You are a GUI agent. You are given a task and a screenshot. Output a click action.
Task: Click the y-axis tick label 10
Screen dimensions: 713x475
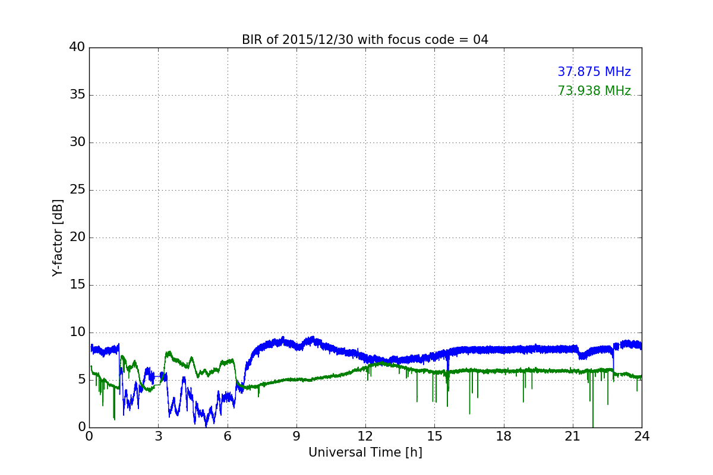77,332
